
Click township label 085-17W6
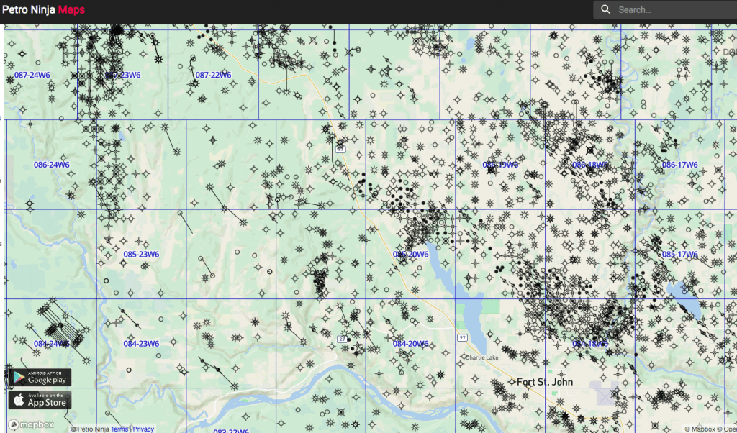(x=679, y=255)
